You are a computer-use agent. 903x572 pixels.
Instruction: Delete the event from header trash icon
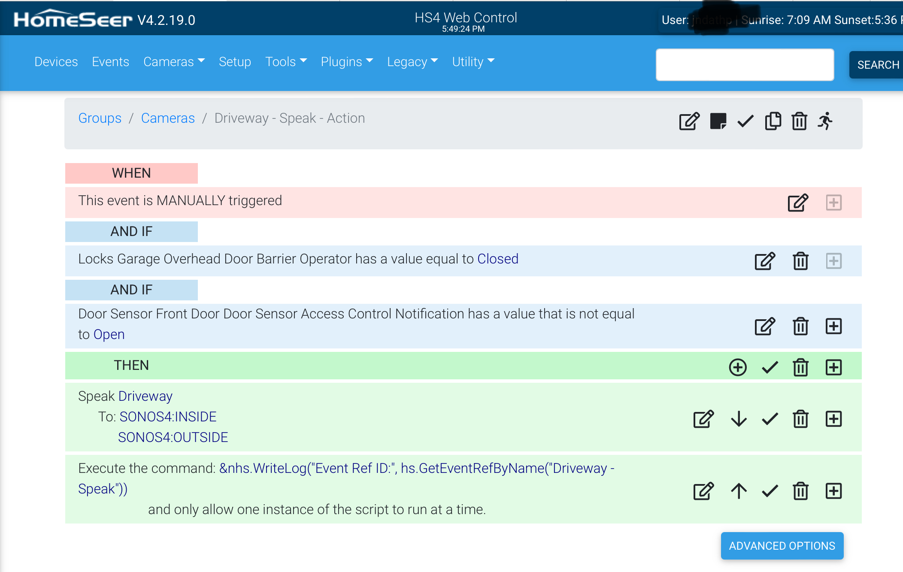(799, 121)
